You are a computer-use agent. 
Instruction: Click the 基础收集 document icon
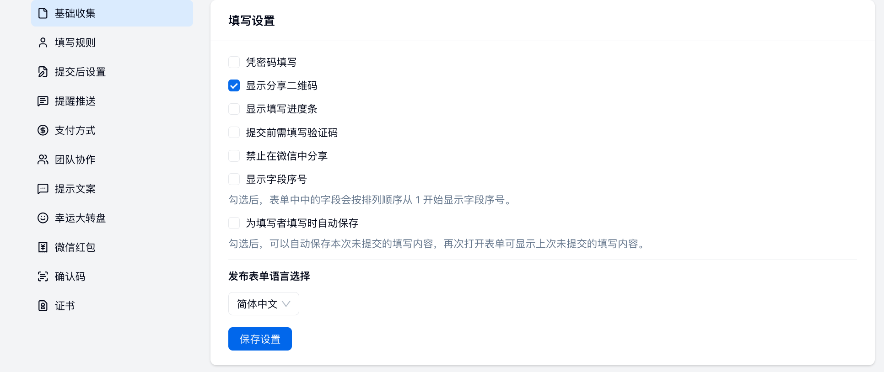tap(43, 13)
